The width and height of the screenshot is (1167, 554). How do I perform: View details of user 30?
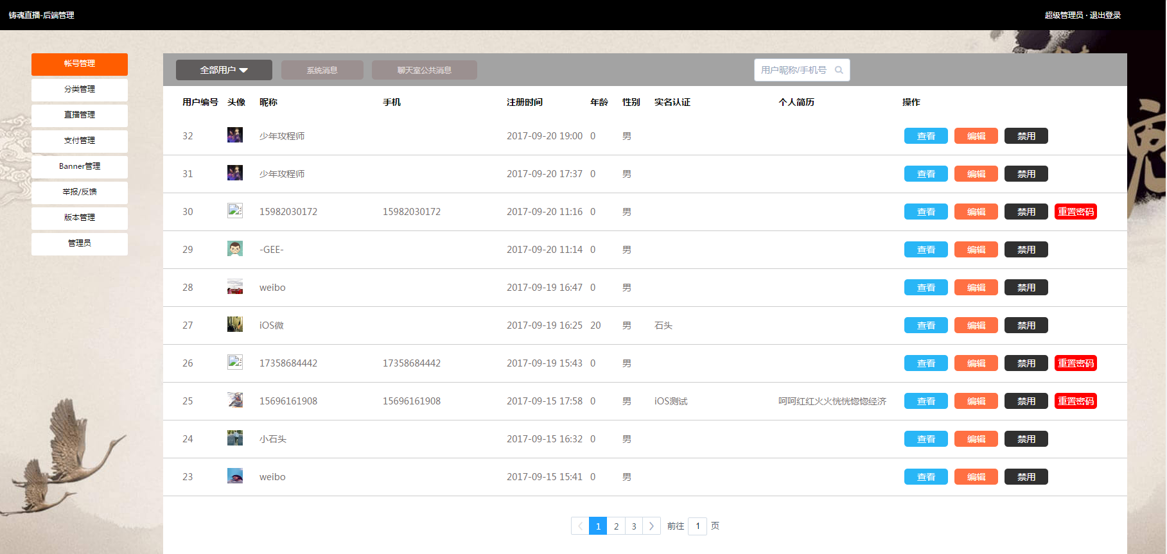[926, 212]
